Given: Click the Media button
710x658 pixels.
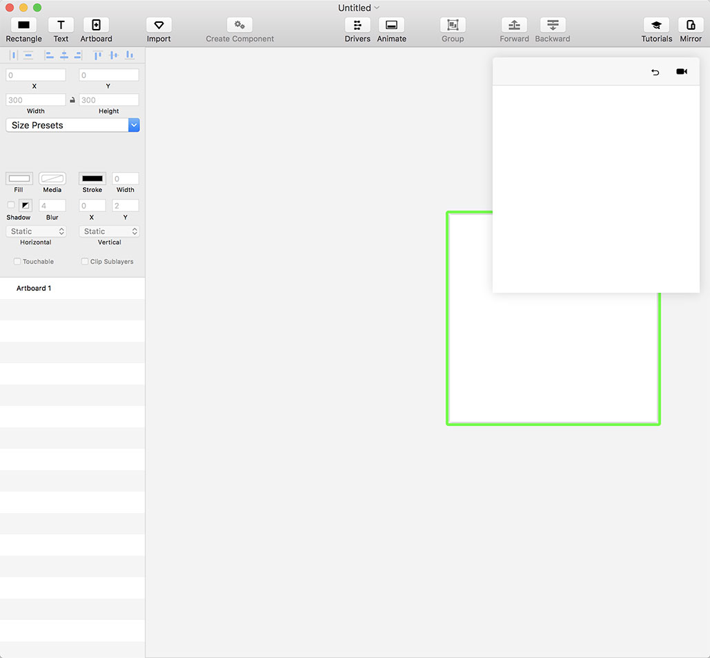Looking at the screenshot, I should [52, 179].
